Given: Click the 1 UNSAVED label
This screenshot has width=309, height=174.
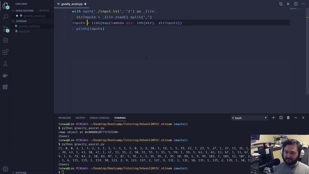Looking at the screenshot, I should (43, 11).
